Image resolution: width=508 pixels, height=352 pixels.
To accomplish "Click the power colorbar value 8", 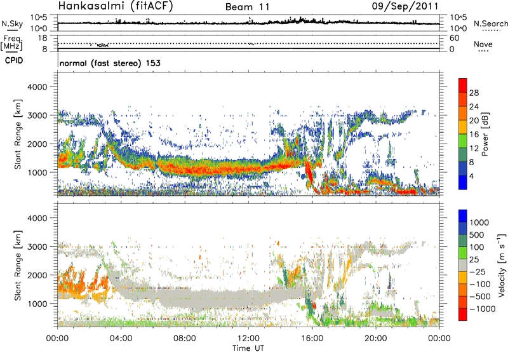I will click(x=471, y=163).
